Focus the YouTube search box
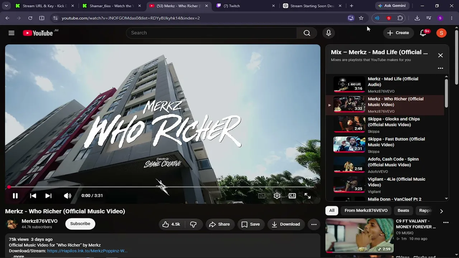This screenshot has width=459, height=258. tap(212, 33)
